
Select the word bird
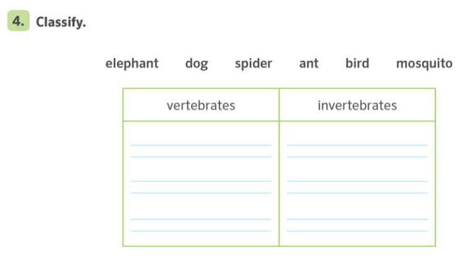click(357, 63)
